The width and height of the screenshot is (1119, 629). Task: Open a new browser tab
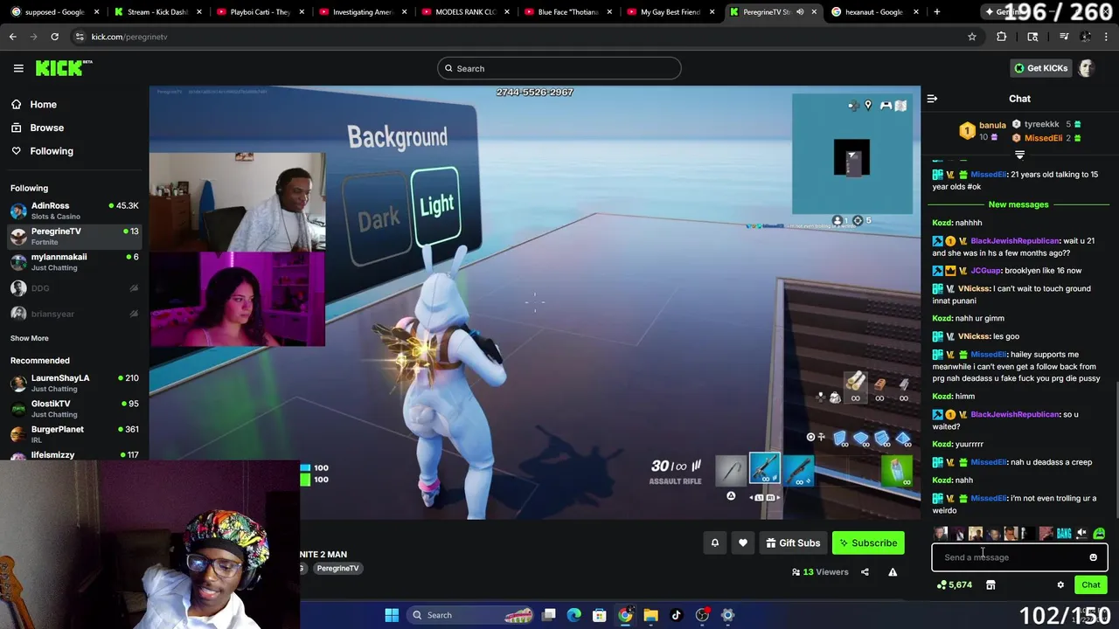pos(936,12)
